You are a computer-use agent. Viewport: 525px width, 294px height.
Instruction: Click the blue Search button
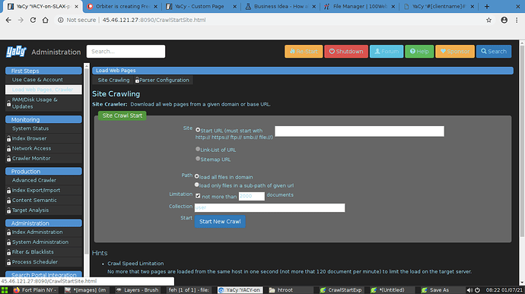494,52
